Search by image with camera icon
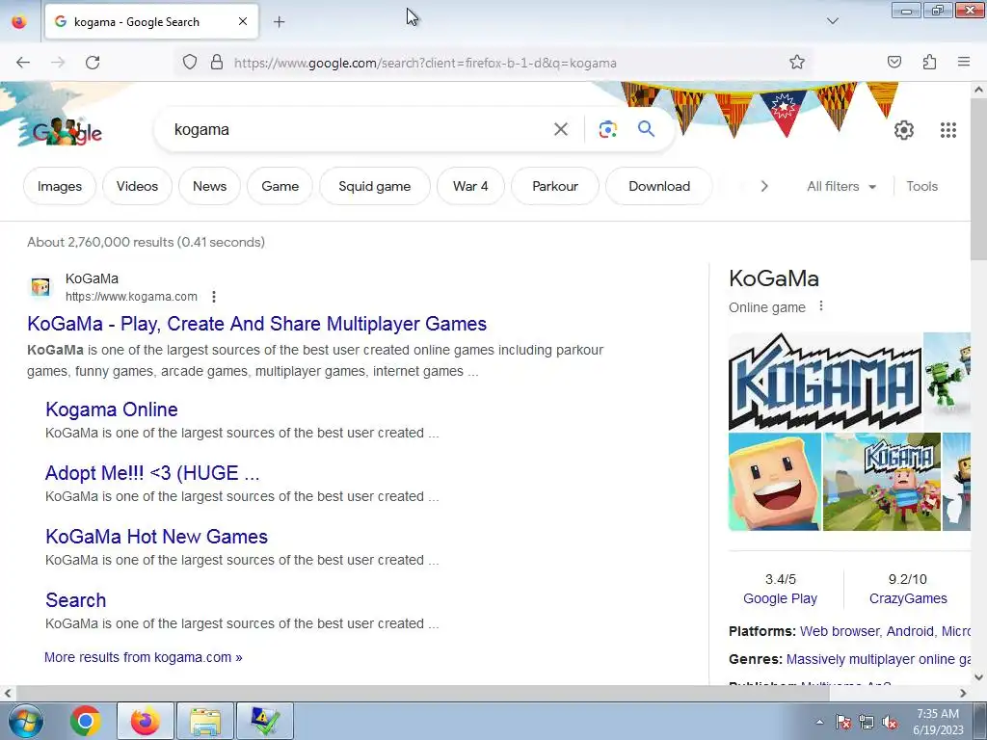This screenshot has width=987, height=740. tap(607, 130)
